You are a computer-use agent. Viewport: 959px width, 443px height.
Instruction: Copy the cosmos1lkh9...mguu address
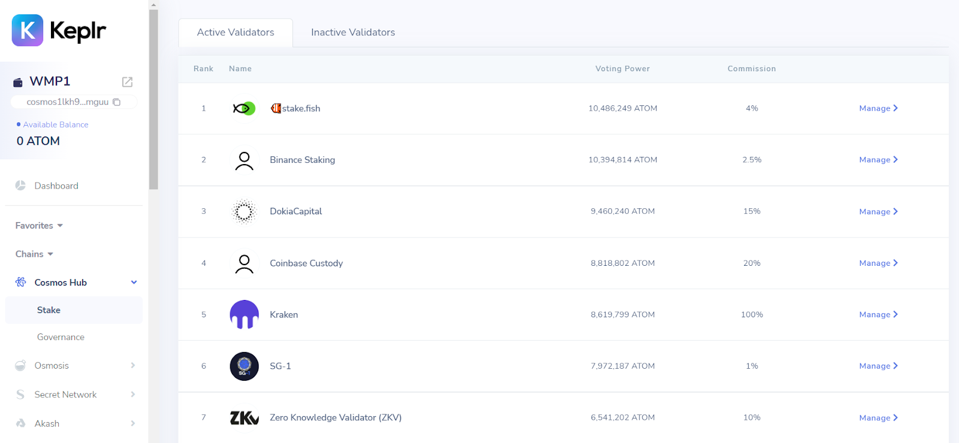[117, 102]
